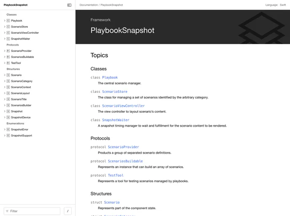
Task: Click the class icon beside Playbook
Action: click(x=8, y=21)
